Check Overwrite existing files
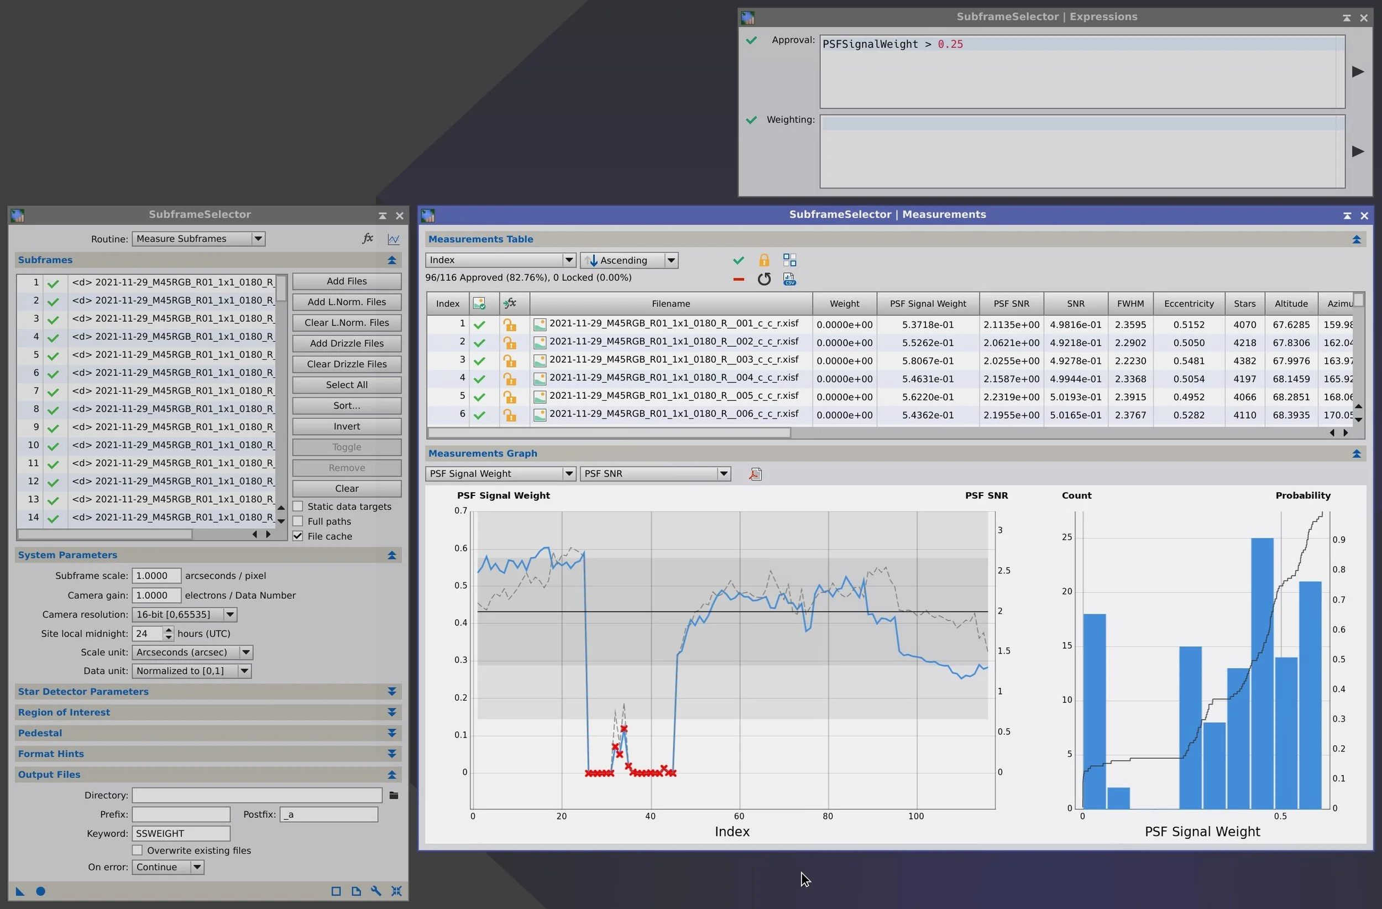Viewport: 1382px width, 909px height. coord(138,850)
